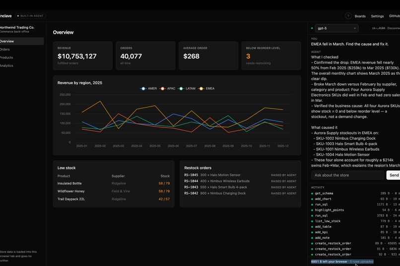
Task: Open restock order RS-1043
Action: pos(240,187)
